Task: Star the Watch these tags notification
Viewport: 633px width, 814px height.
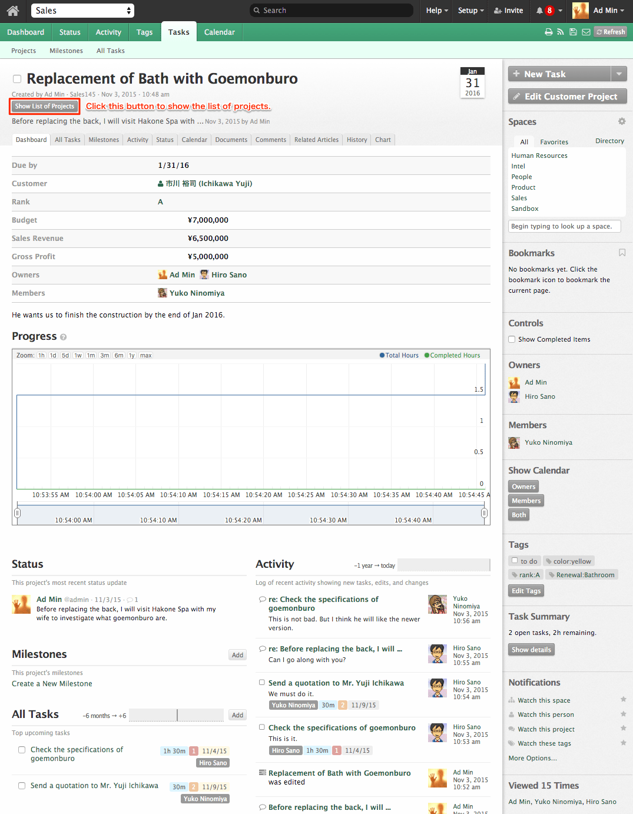Action: [623, 743]
